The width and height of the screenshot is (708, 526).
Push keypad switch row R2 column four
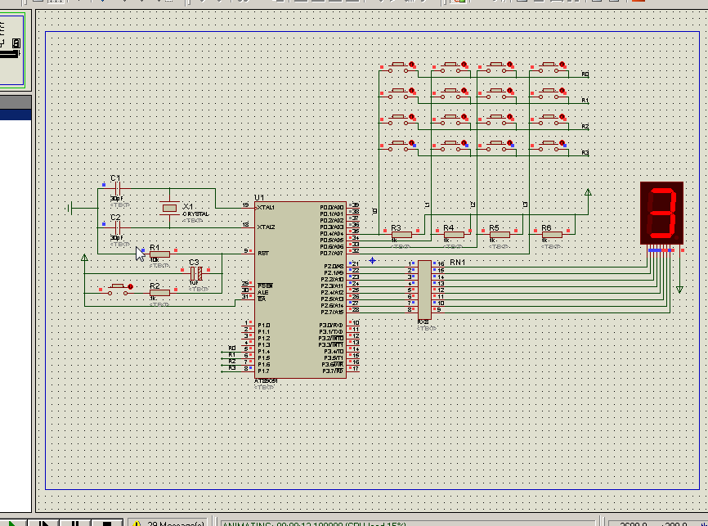[549, 119]
